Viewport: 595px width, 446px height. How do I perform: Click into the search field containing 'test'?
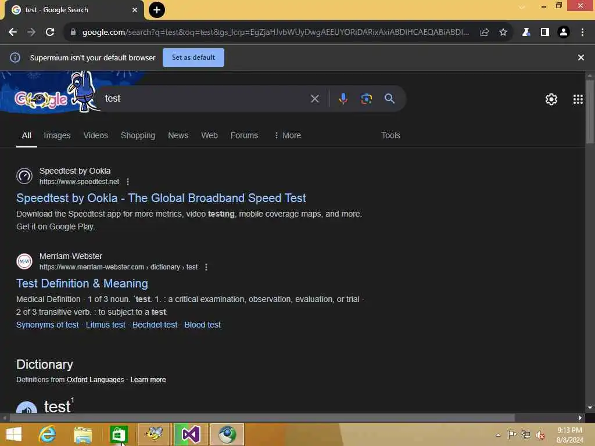[205, 99]
